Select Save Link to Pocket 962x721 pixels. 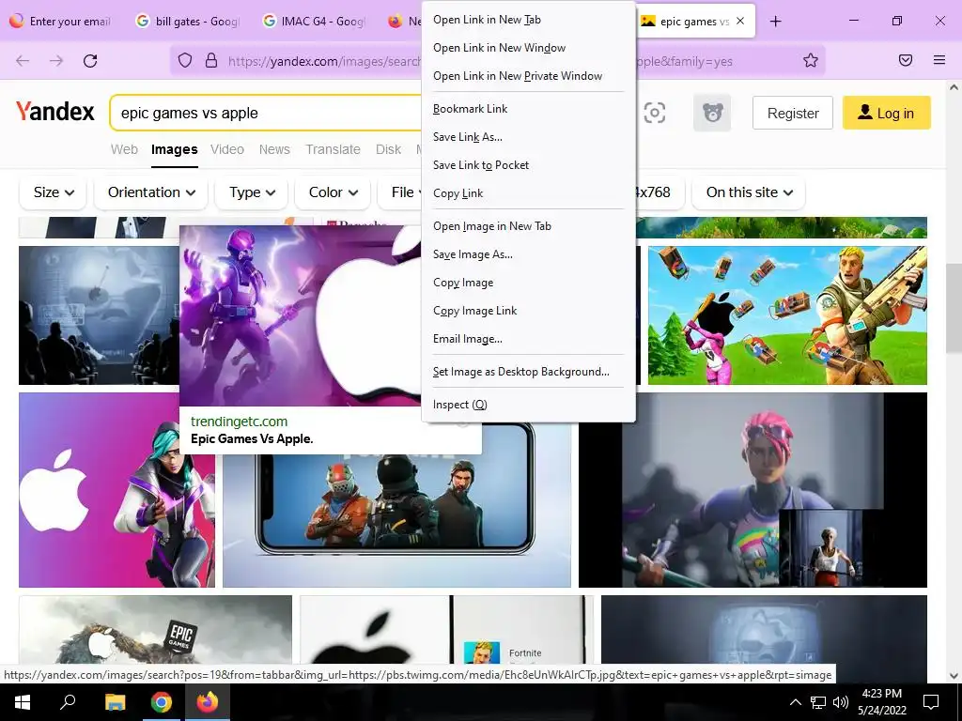click(x=528, y=165)
